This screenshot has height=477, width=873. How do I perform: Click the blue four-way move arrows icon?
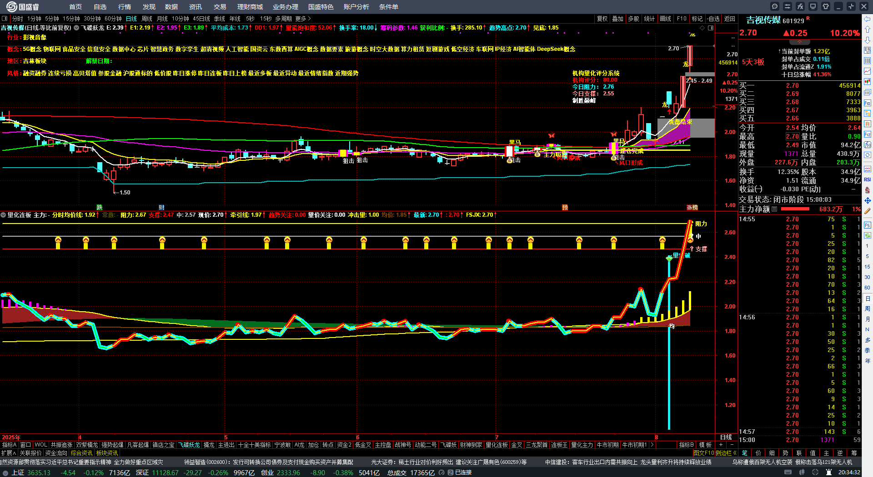tap(868, 200)
